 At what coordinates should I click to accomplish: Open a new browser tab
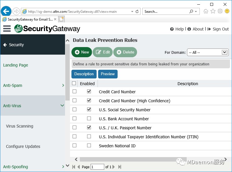click(x=61, y=19)
